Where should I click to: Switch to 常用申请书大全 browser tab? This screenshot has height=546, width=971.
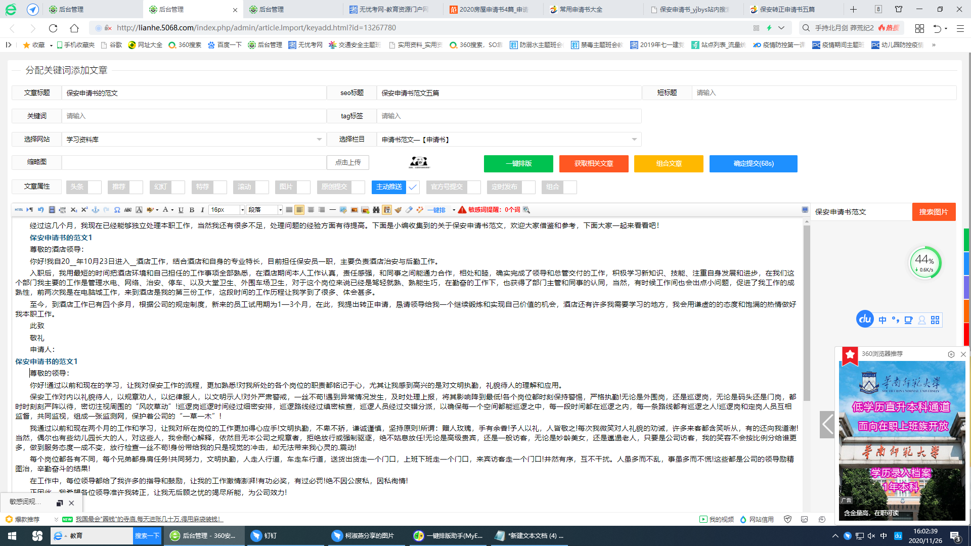pos(581,9)
